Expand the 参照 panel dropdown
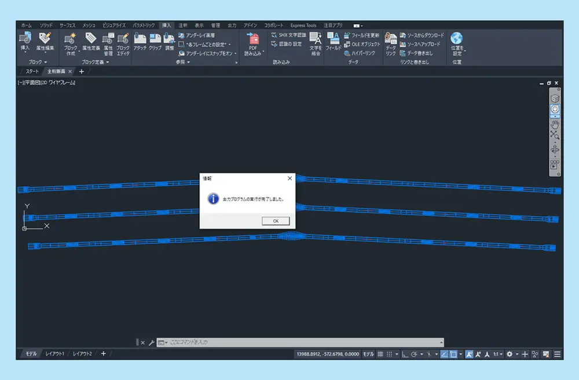The image size is (579, 380). click(183, 62)
